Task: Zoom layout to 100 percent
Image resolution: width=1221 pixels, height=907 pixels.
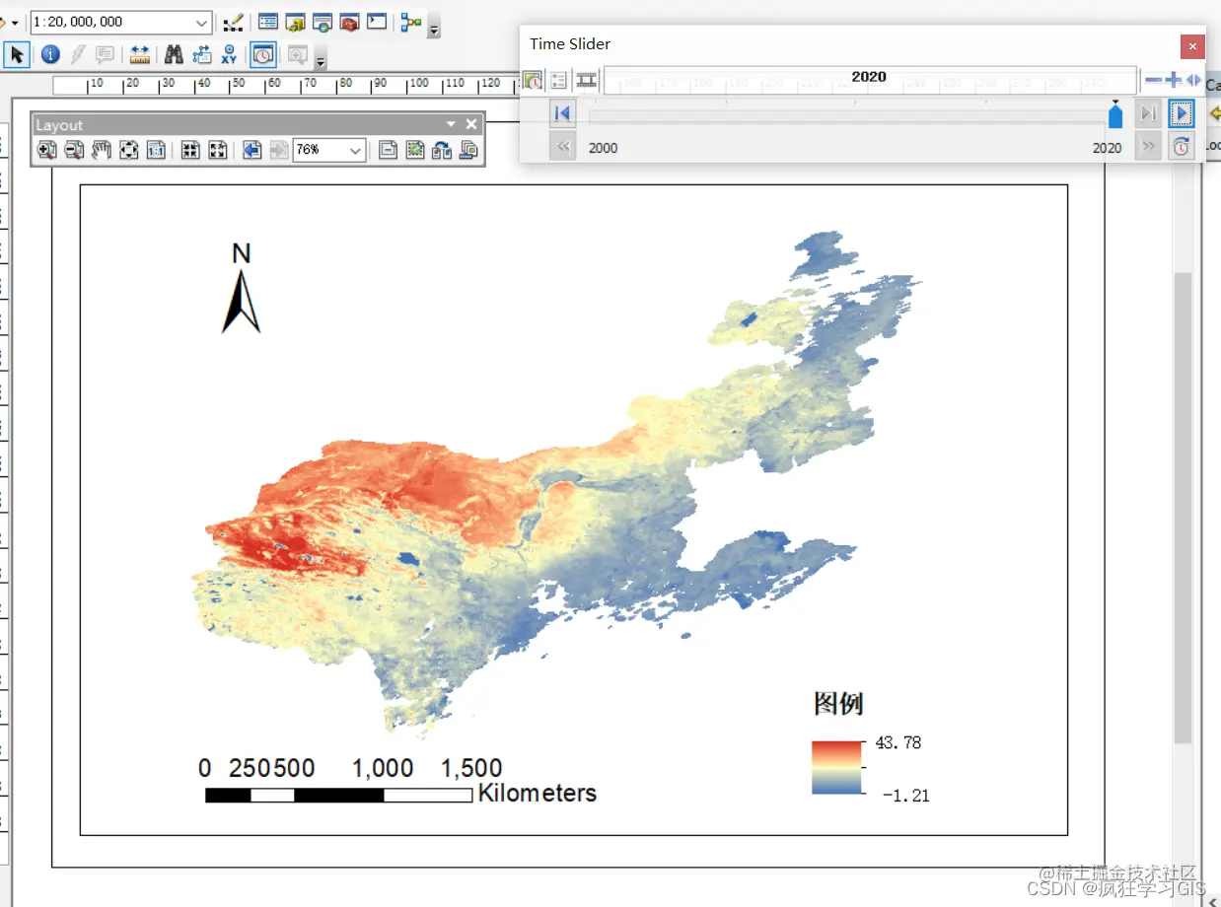Action: (156, 150)
